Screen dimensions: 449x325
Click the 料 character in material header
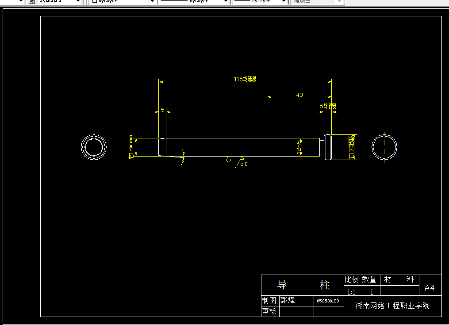(x=411, y=279)
